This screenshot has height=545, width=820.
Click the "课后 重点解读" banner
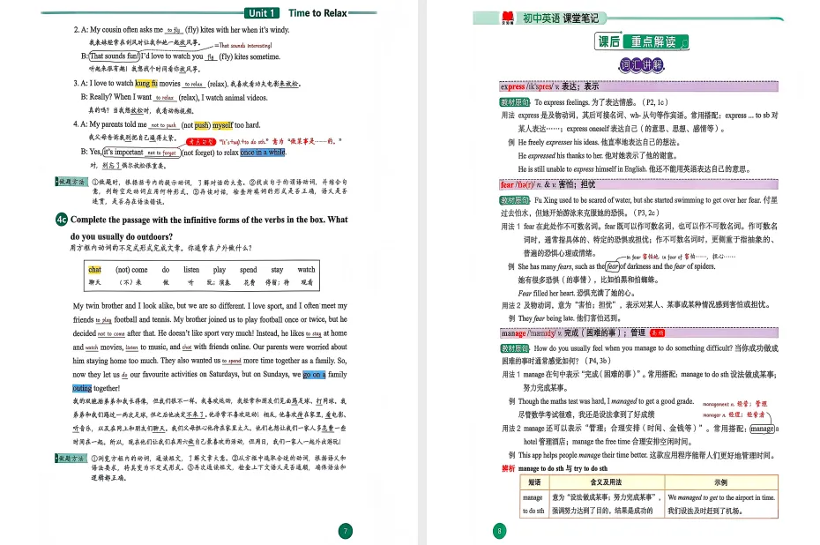[642, 41]
